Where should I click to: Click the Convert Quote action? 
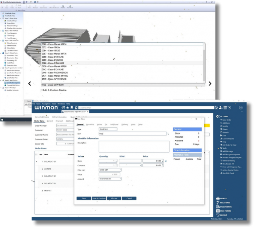click(x=227, y=139)
